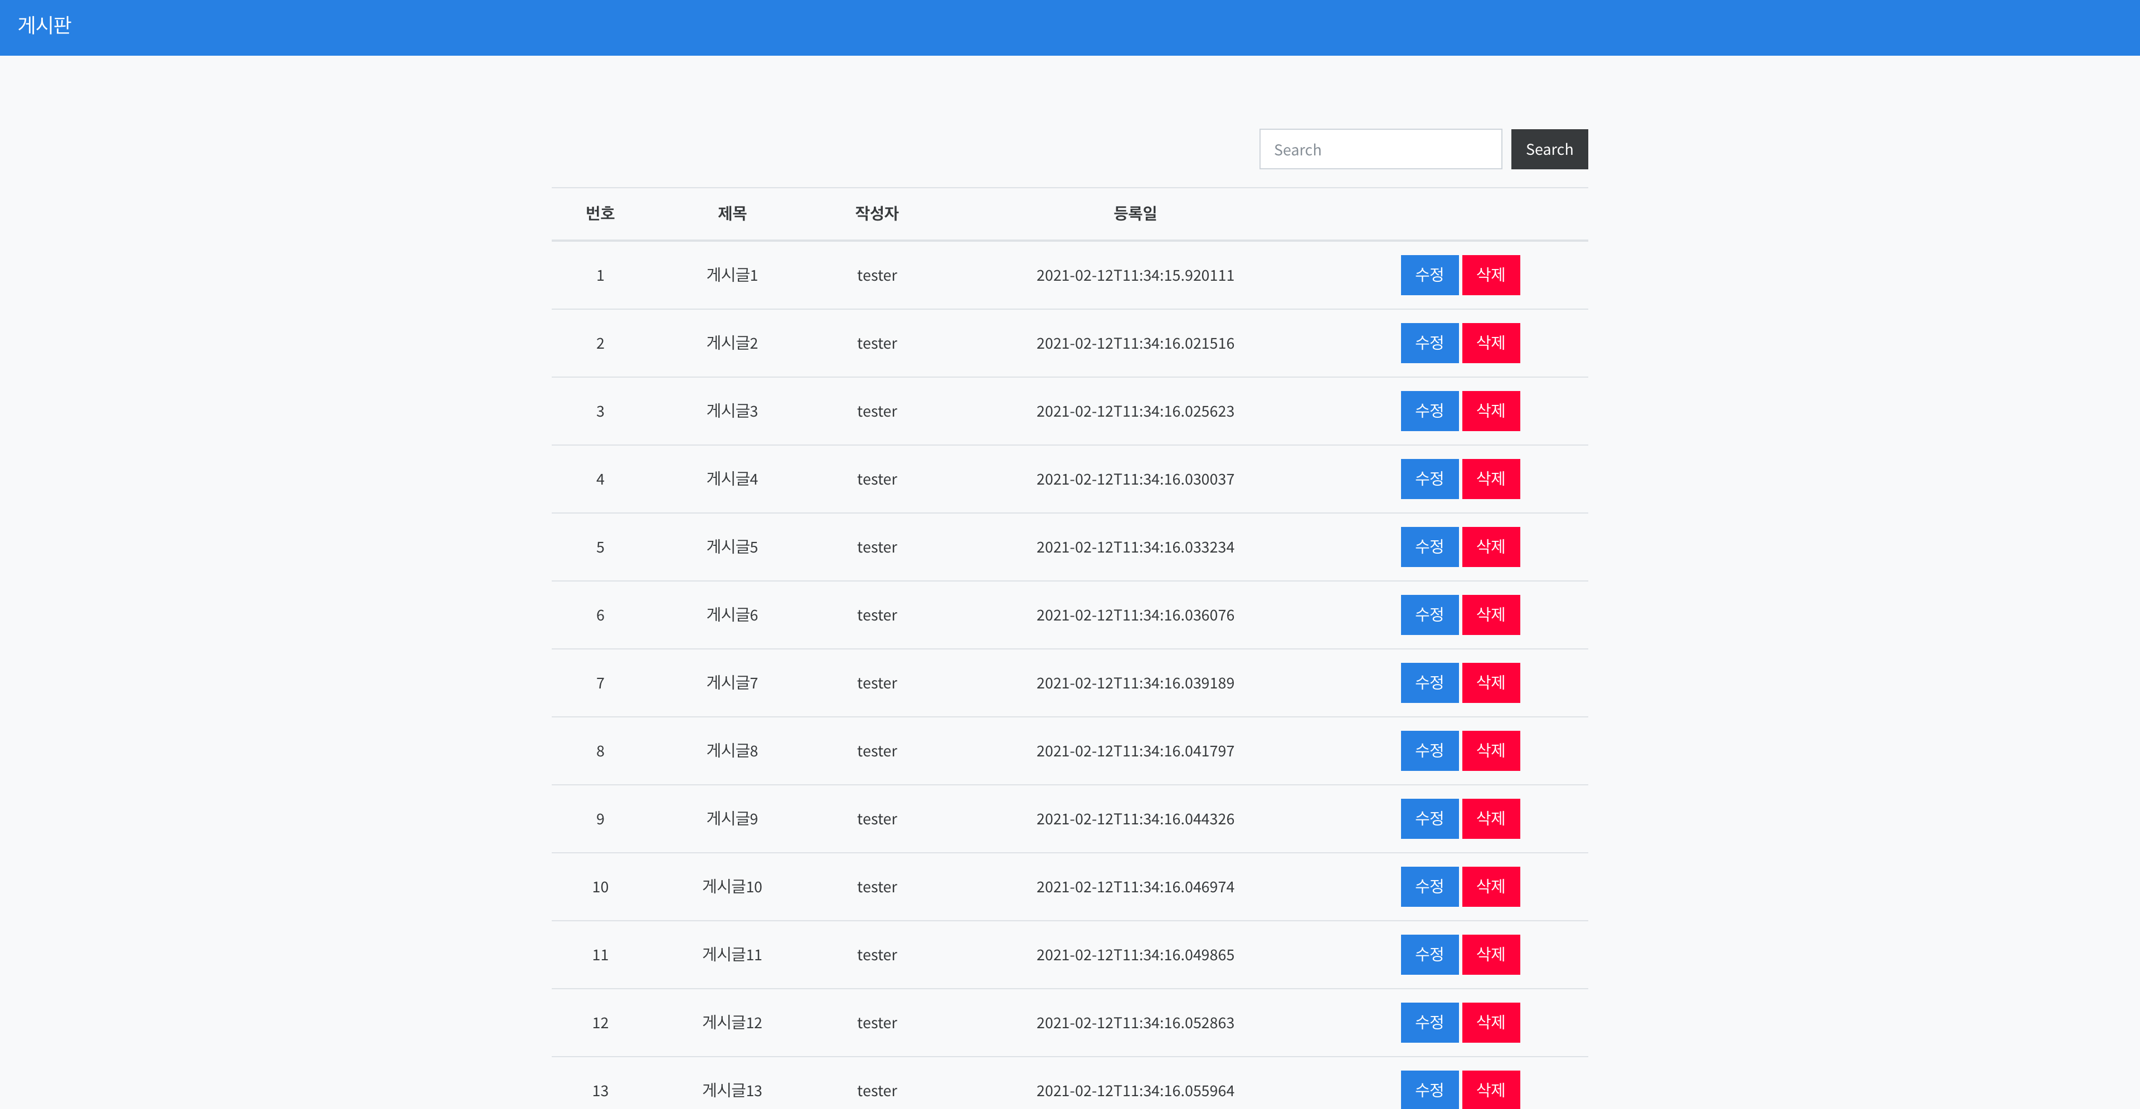
Task: Select the 등록일 column header
Action: (x=1135, y=213)
